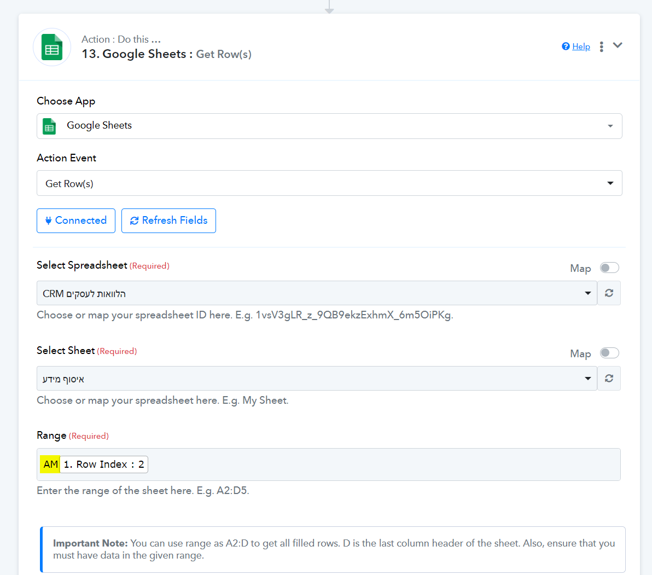
Task: Click the 'Enter the range of the sheet' hint
Action: coord(143,491)
